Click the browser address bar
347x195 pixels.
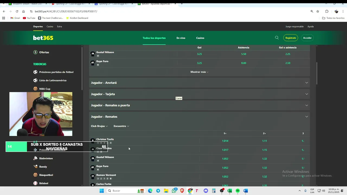point(168,11)
